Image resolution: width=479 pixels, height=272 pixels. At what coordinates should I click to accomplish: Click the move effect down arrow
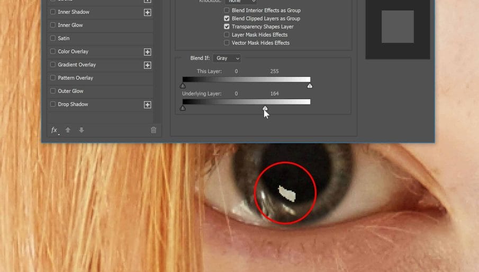click(x=82, y=130)
